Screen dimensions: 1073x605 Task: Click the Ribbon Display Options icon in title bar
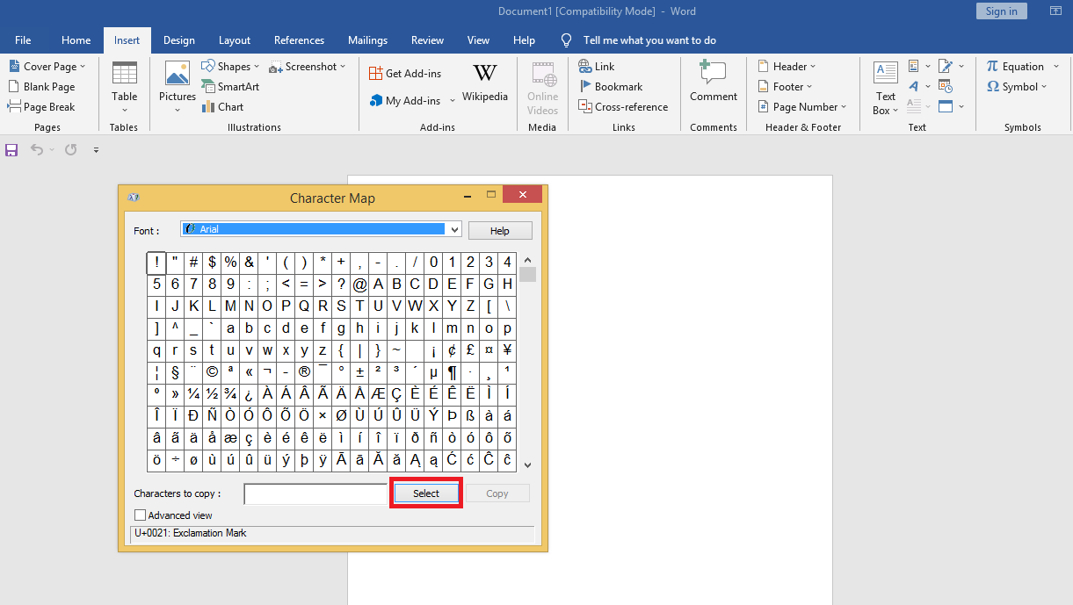[1055, 11]
